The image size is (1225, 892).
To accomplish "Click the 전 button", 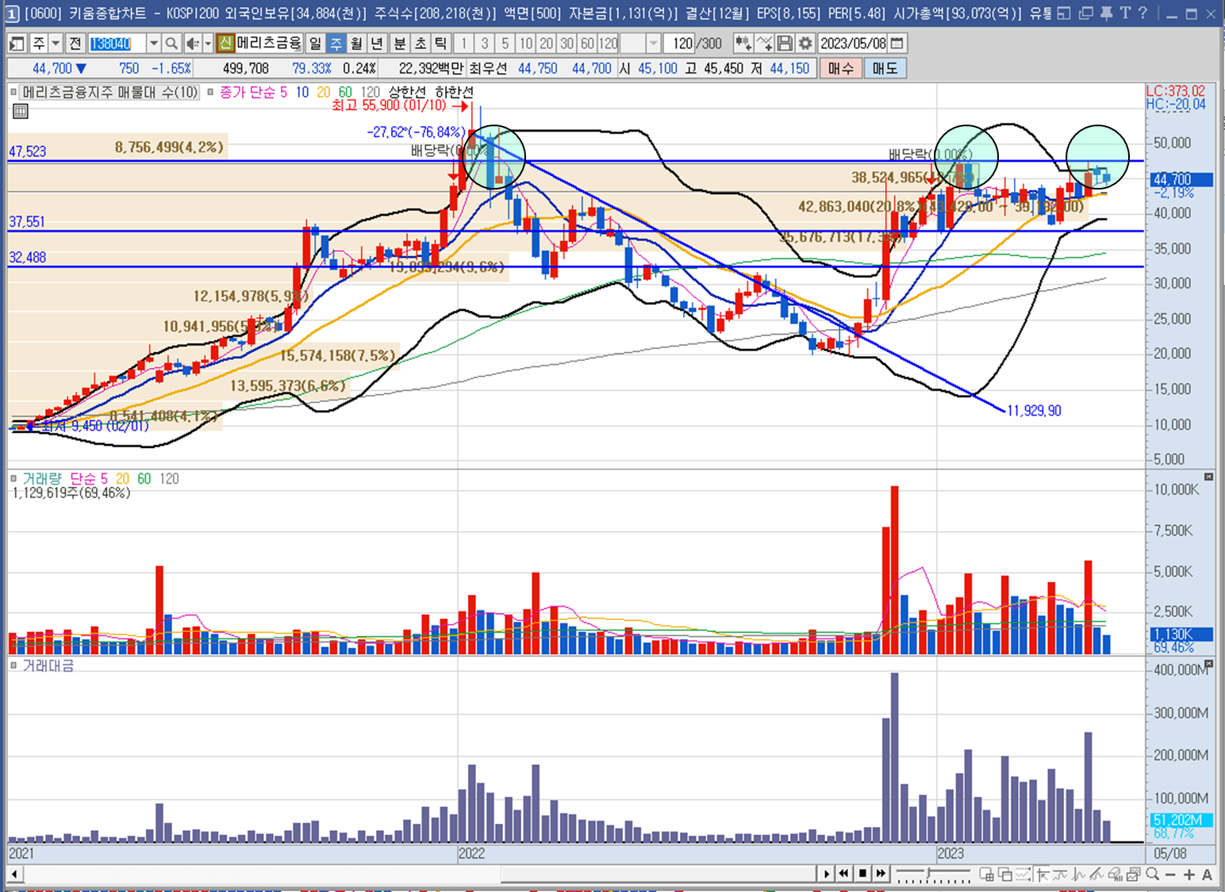I will [x=75, y=44].
